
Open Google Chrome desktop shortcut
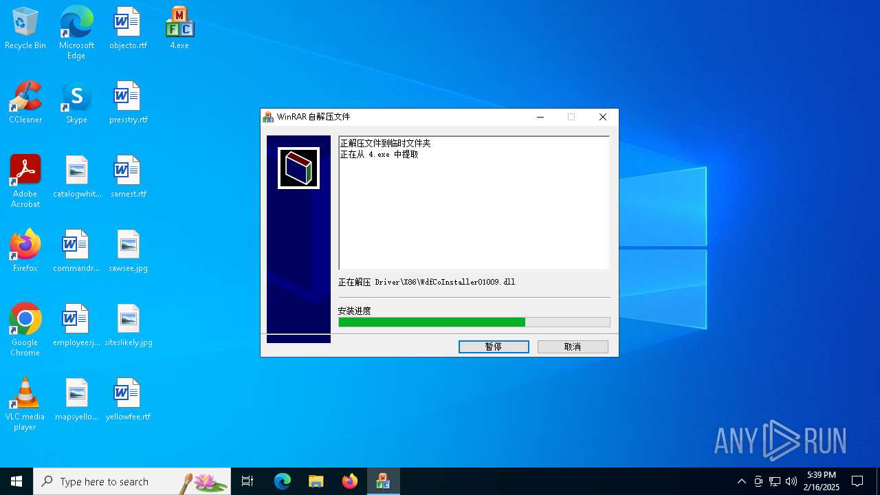[x=25, y=330]
